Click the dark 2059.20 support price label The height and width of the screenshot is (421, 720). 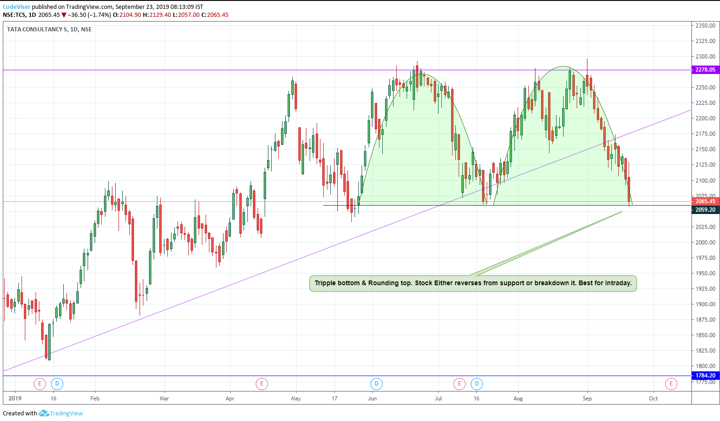coord(705,210)
